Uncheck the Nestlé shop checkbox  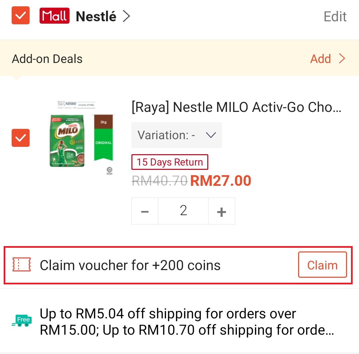click(21, 16)
